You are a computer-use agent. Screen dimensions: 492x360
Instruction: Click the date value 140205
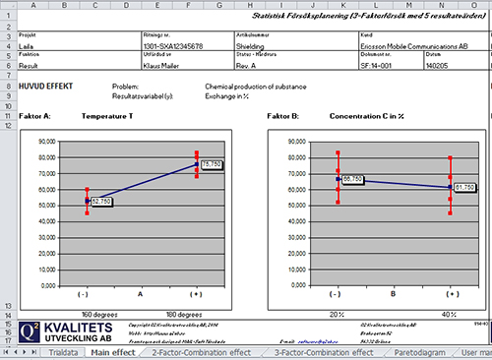click(x=437, y=66)
